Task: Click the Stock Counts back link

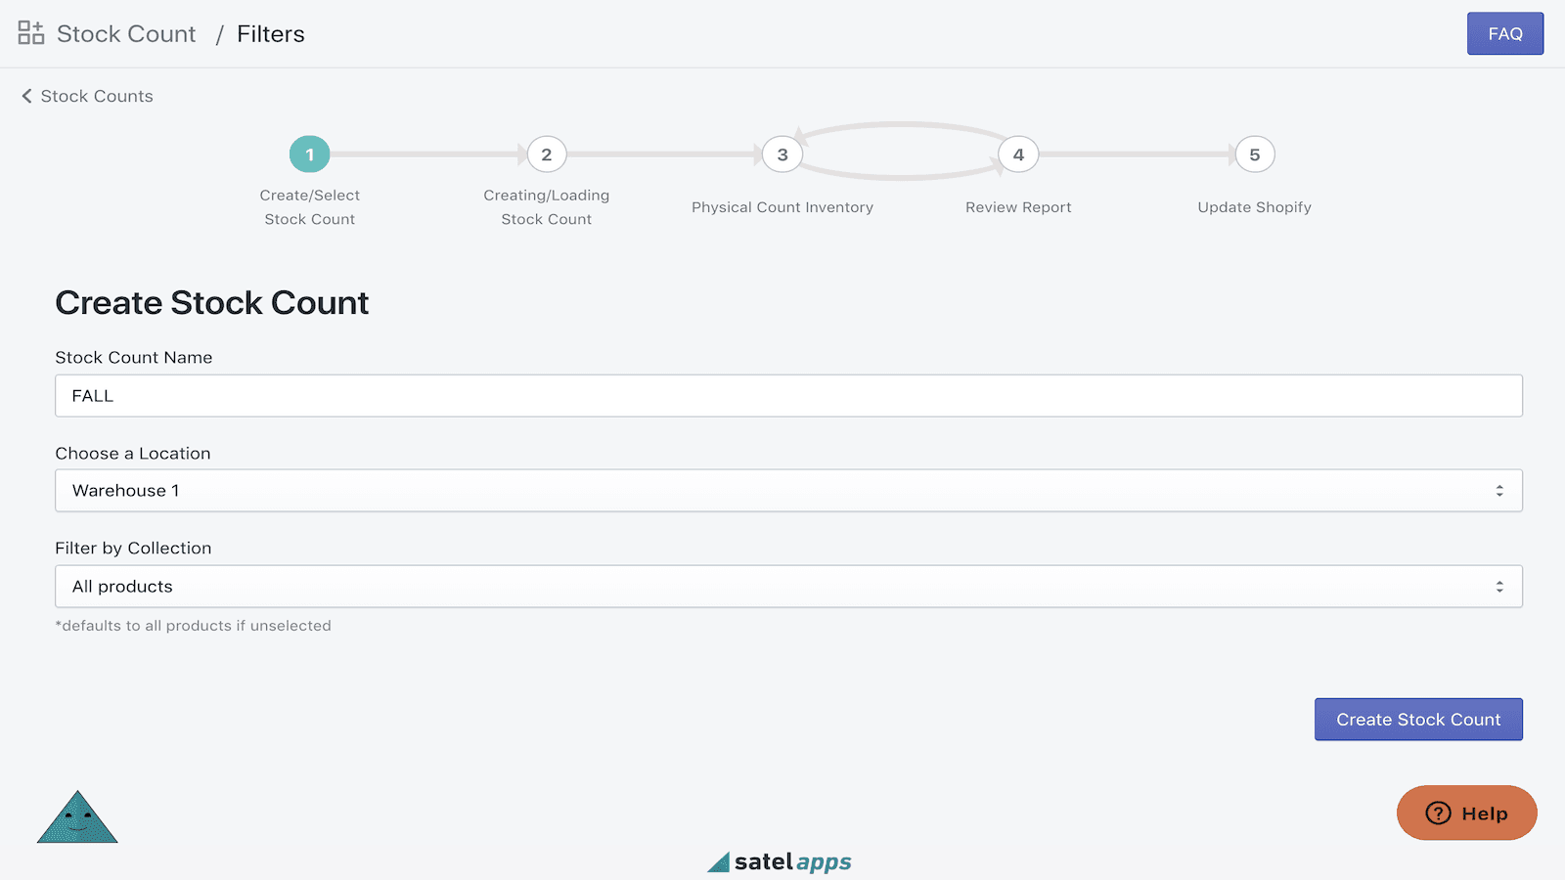Action: [96, 96]
